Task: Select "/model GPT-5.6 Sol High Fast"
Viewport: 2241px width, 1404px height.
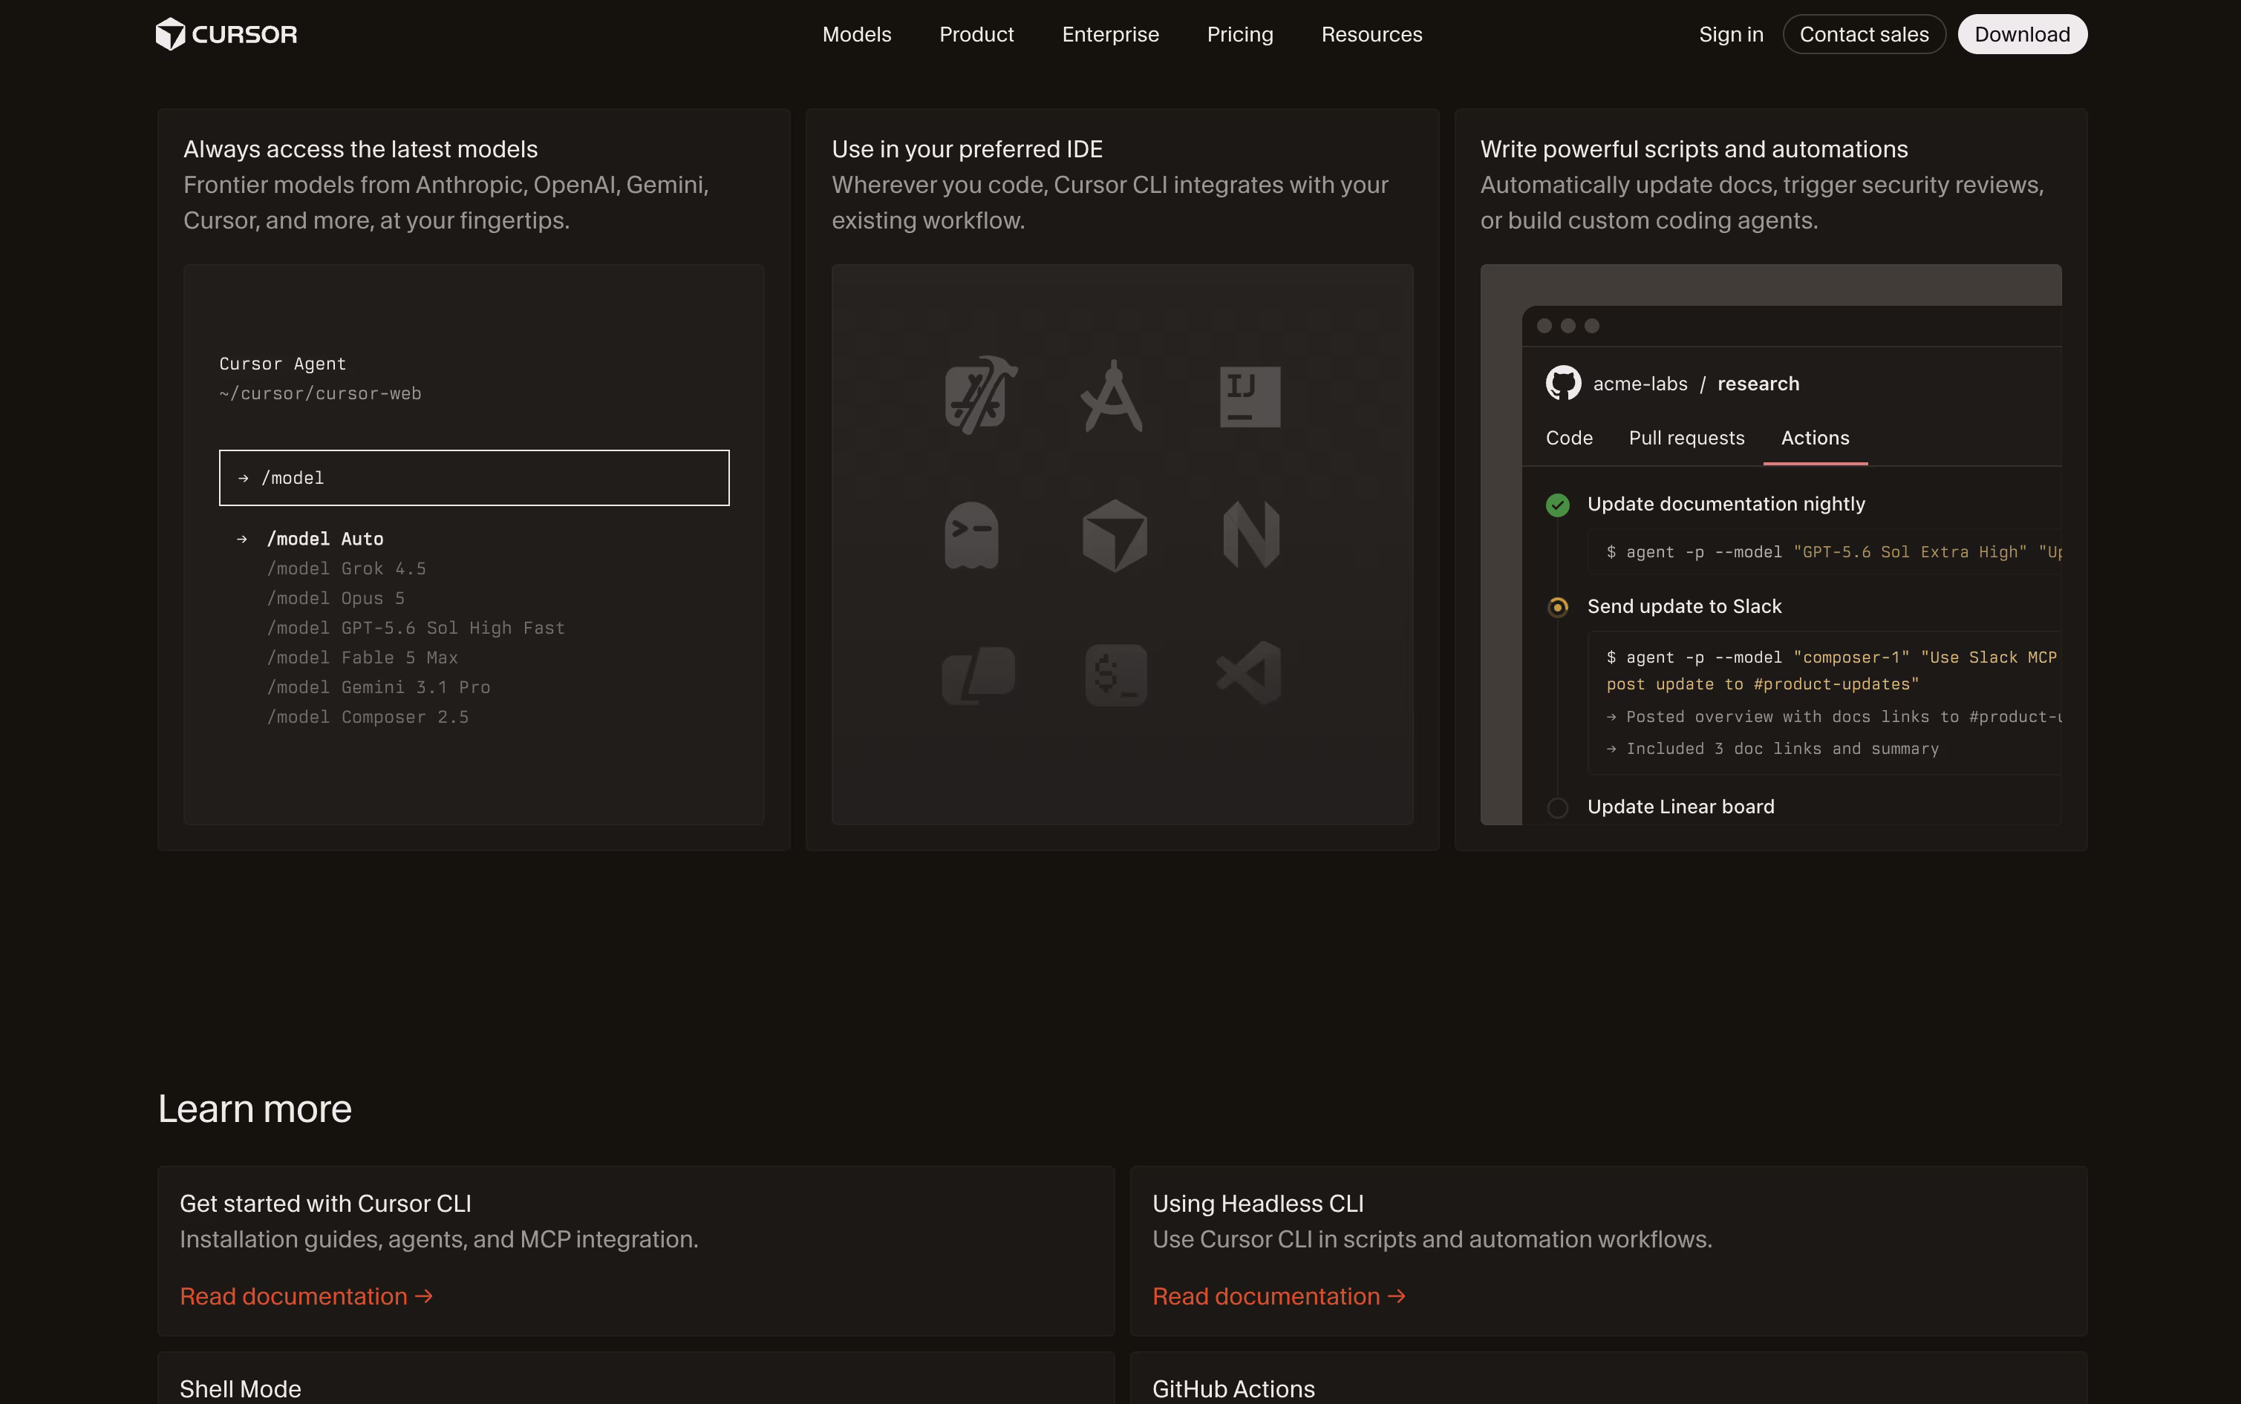Action: pos(415,628)
